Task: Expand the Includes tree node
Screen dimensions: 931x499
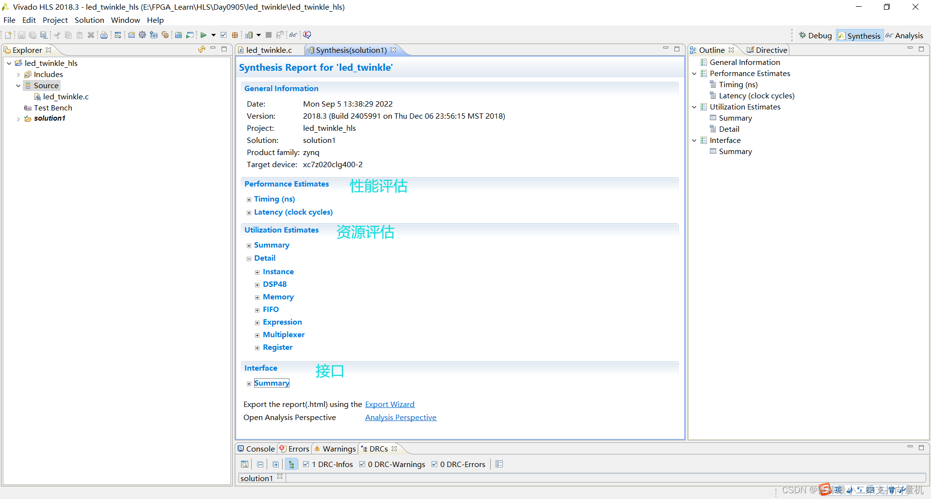Action: [18, 75]
